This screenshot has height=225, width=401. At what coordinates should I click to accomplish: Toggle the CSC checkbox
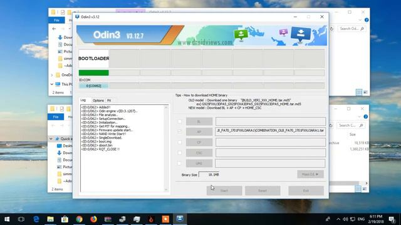[180, 152]
